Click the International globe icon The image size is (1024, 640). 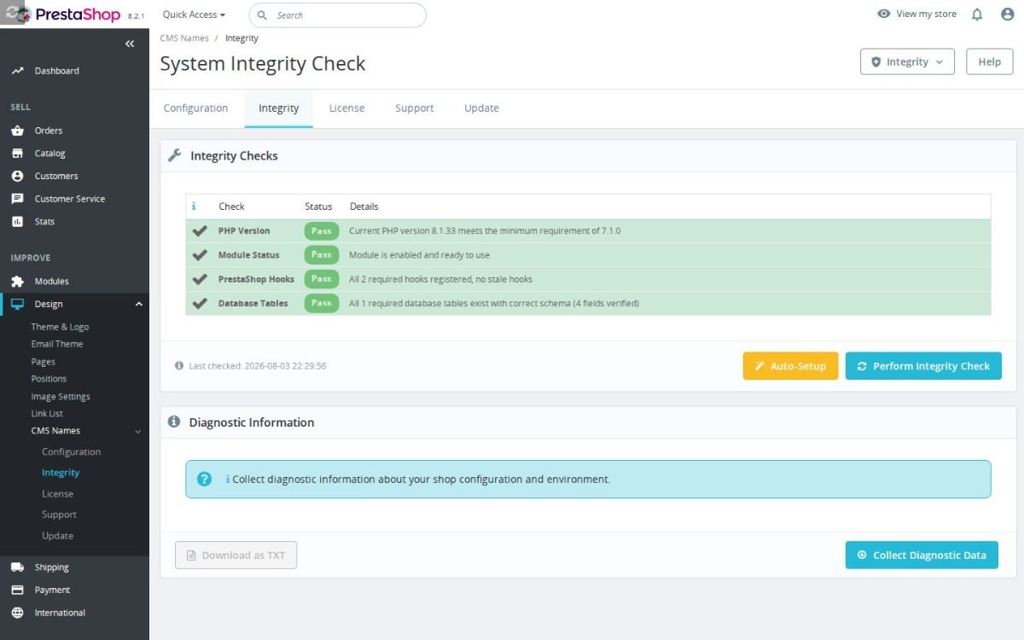pos(17,613)
